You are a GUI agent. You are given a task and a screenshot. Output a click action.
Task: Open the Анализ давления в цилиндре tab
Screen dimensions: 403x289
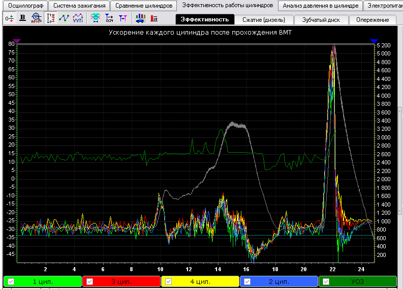[321, 6]
